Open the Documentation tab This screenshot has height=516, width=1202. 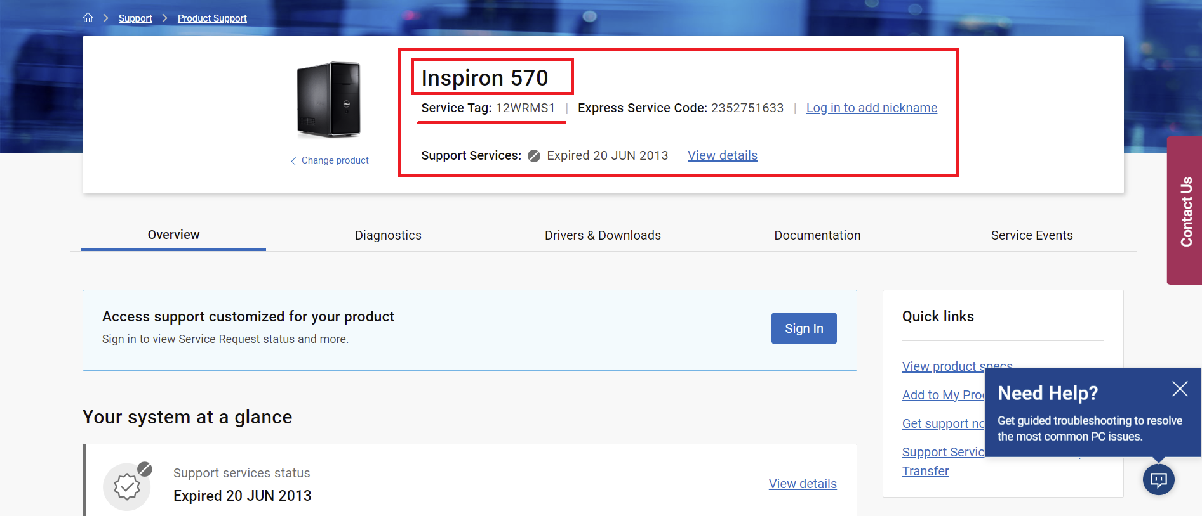[817, 235]
